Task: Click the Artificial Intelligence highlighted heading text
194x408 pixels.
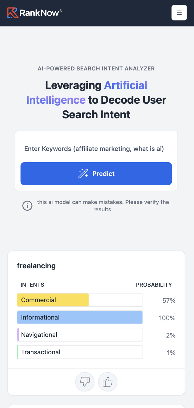Action: pos(126,85)
